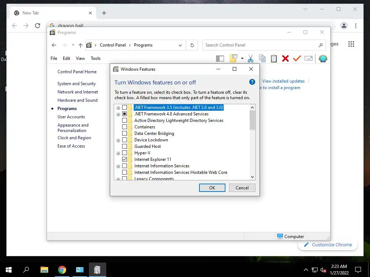370x277 pixels.
Task: Enable the Guarded Host checkbox
Action: click(124, 146)
